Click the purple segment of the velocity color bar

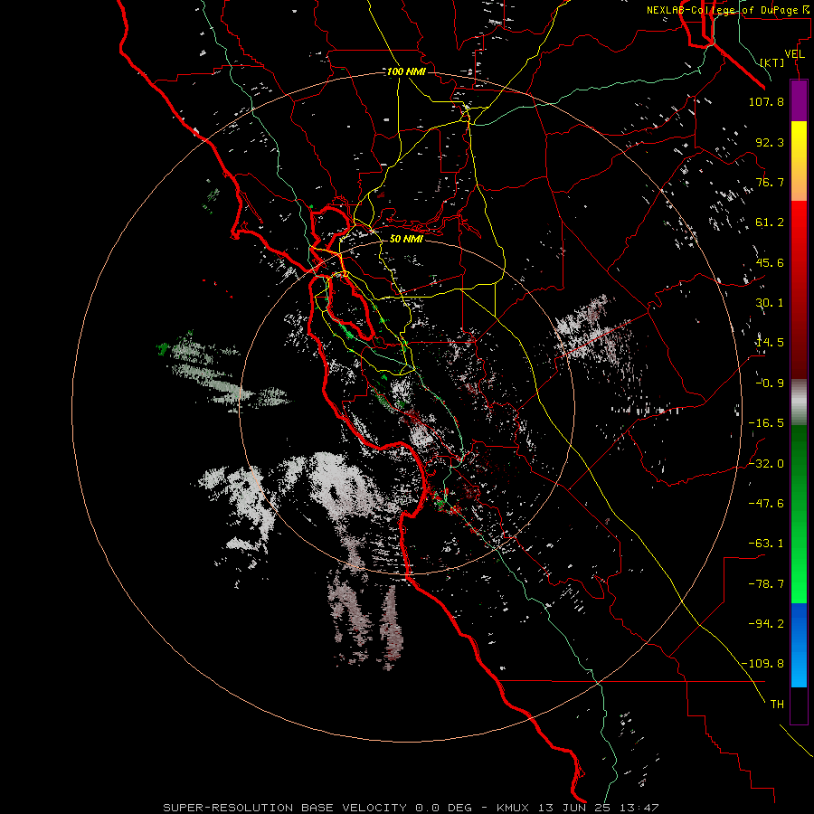799,100
